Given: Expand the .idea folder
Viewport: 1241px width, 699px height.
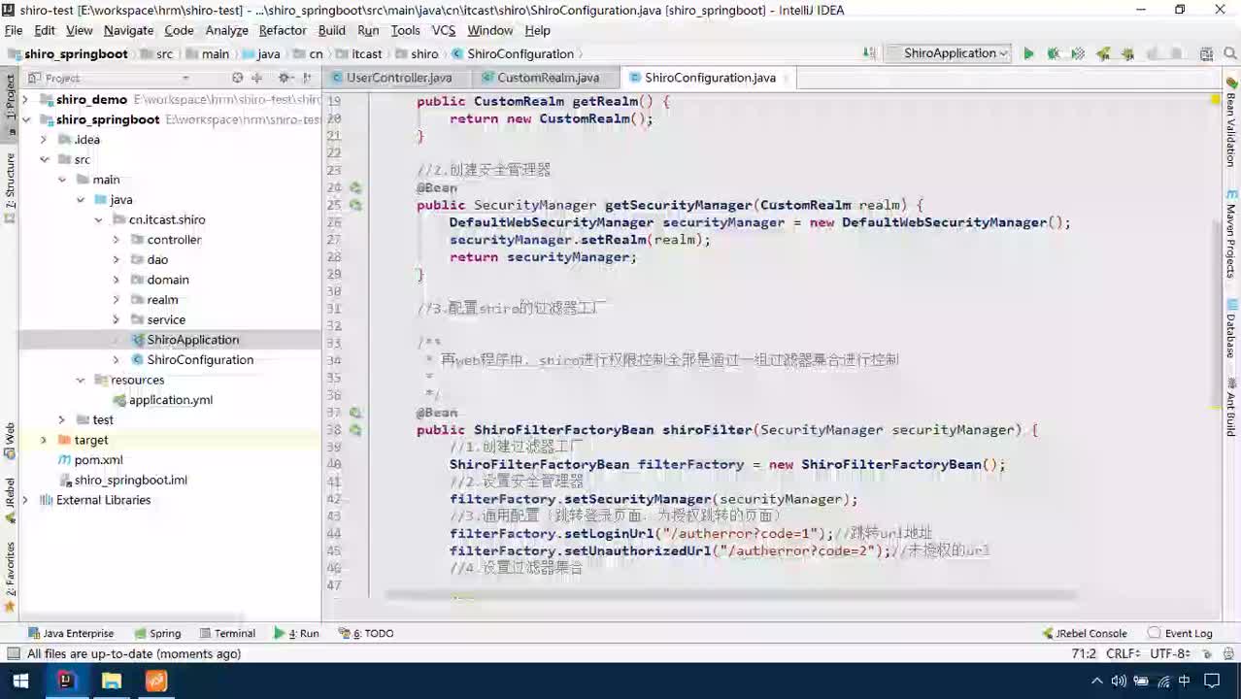Looking at the screenshot, I should pos(44,140).
